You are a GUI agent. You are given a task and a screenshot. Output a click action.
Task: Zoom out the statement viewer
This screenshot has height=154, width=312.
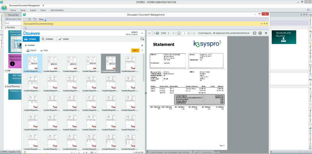254,33
